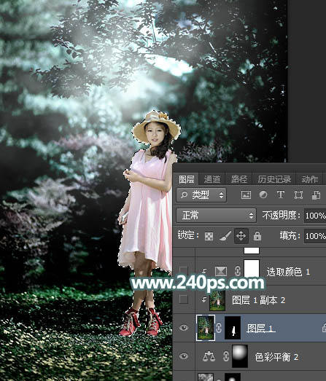Viewport: 326px width, 381px height.
Task: Click the 不透明度 100% value field
Action: point(315,216)
